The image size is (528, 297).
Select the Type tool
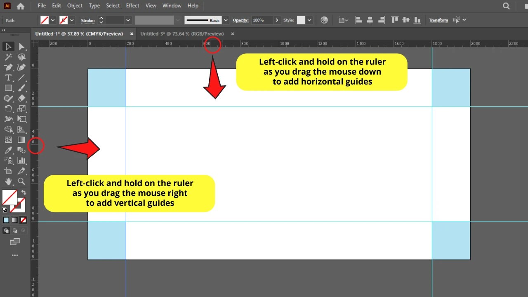tap(8, 78)
